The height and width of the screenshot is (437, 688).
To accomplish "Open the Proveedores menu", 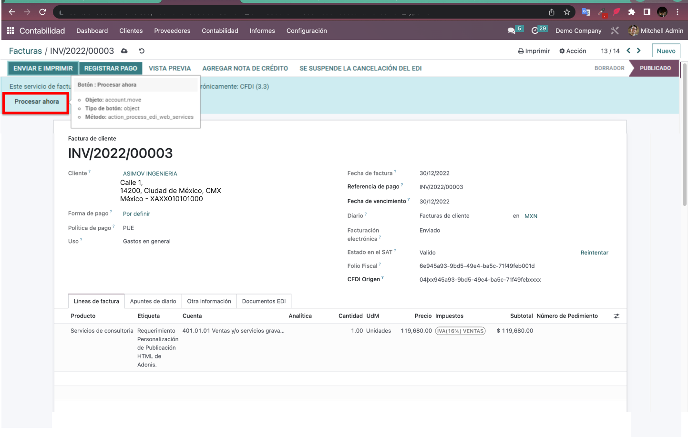I will pyautogui.click(x=172, y=30).
